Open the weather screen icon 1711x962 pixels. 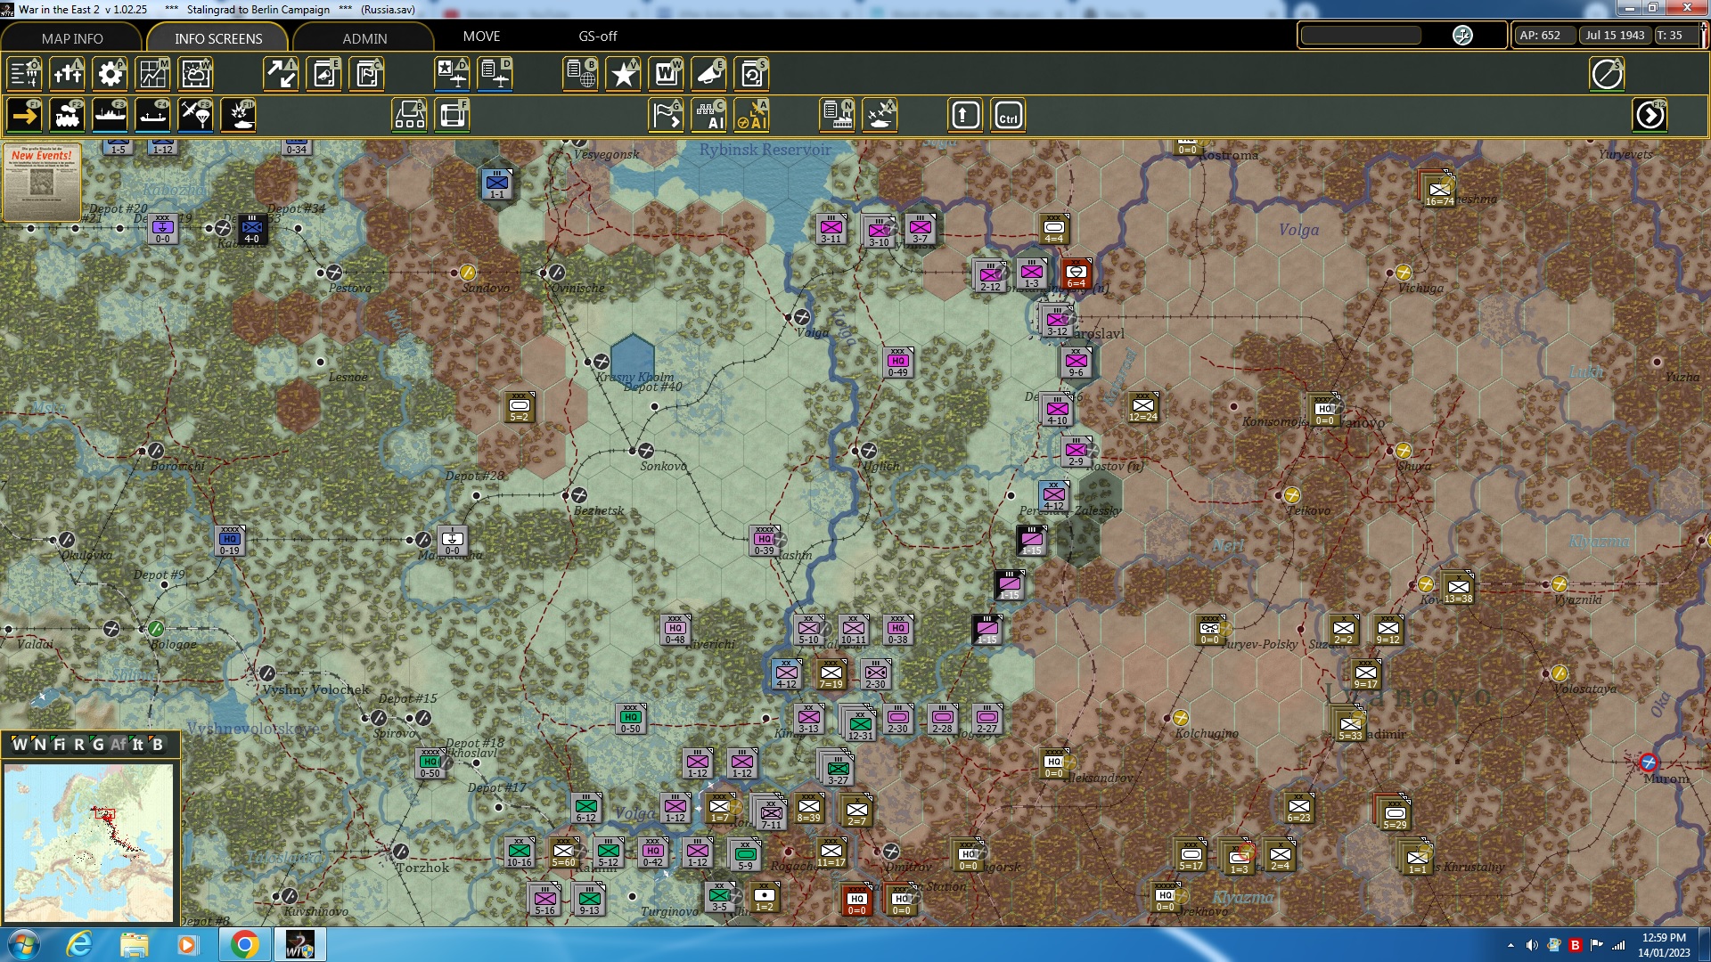click(x=195, y=74)
